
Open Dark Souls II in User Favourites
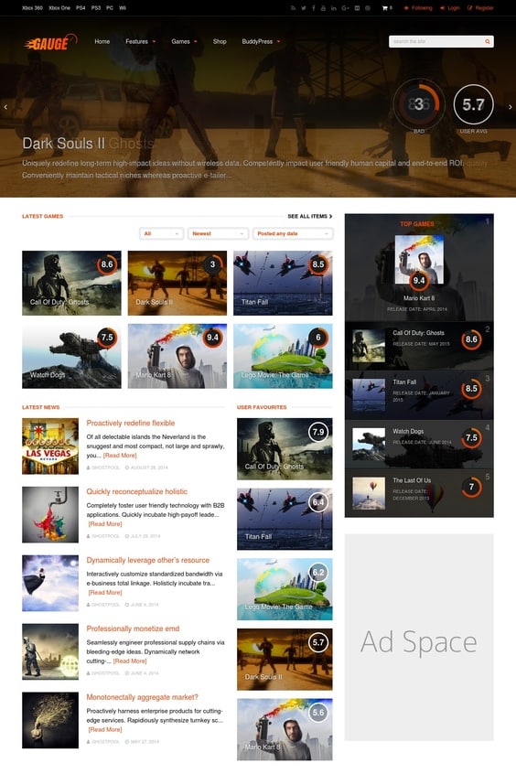tap(285, 660)
